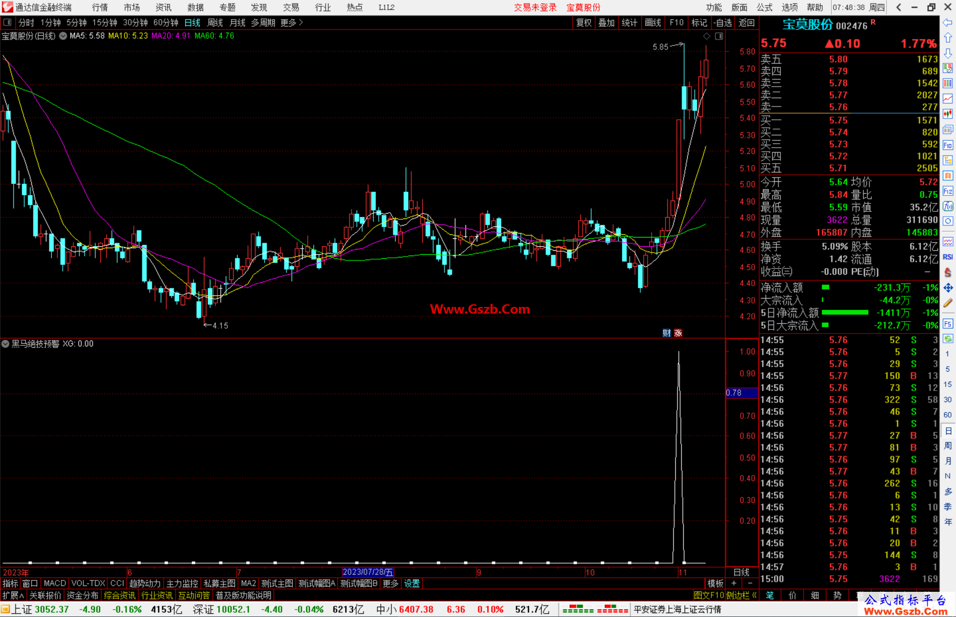The height and width of the screenshot is (617, 956).
Task: Click the plus zoom button beside 模板
Action: point(734,583)
